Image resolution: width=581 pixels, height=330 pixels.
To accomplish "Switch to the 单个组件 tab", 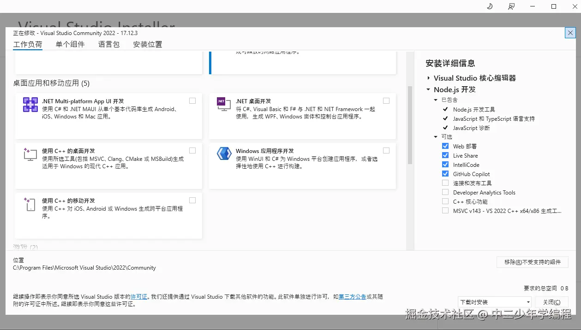I will 70,44.
